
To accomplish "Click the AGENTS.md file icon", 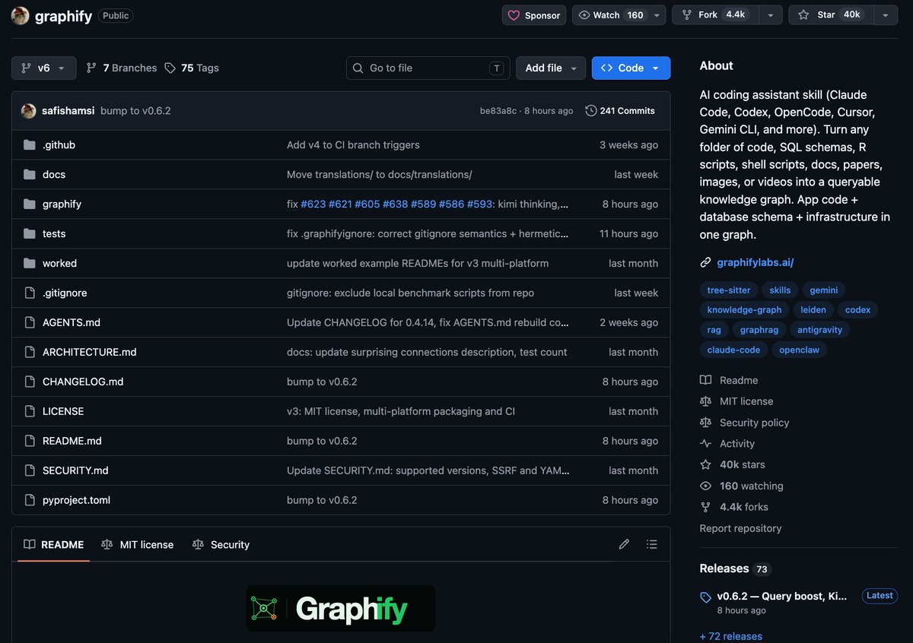I will (x=30, y=323).
